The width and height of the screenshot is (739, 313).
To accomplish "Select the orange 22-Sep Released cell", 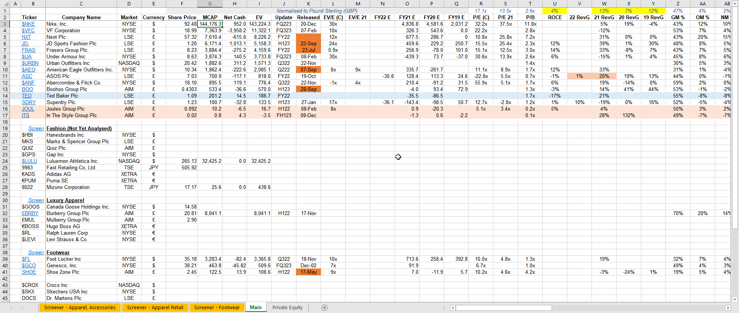I will coord(308,44).
